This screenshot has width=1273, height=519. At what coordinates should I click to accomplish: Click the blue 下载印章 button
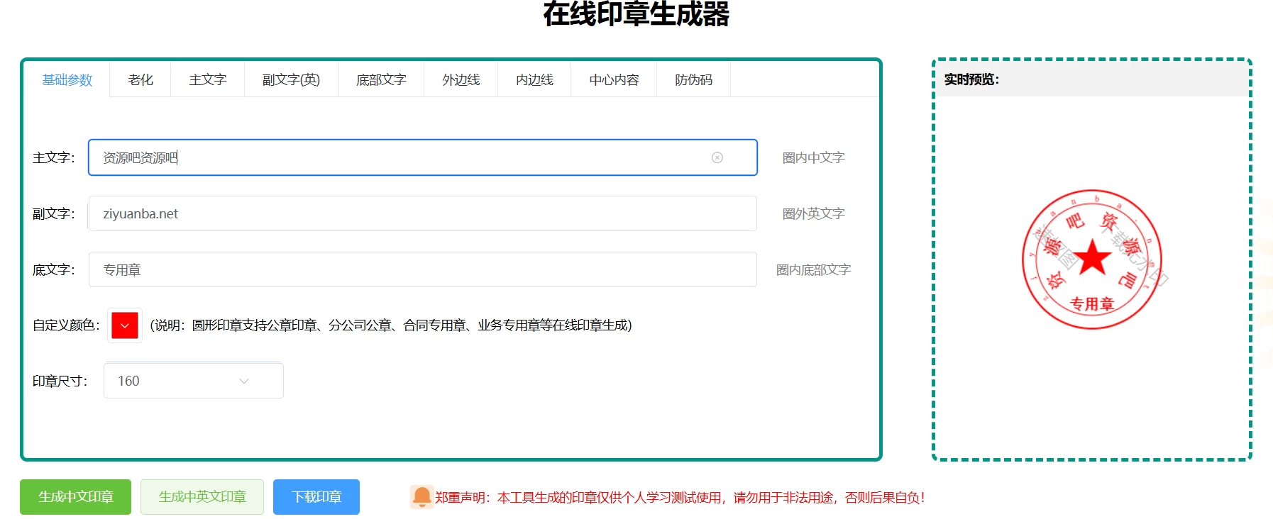pyautogui.click(x=316, y=497)
